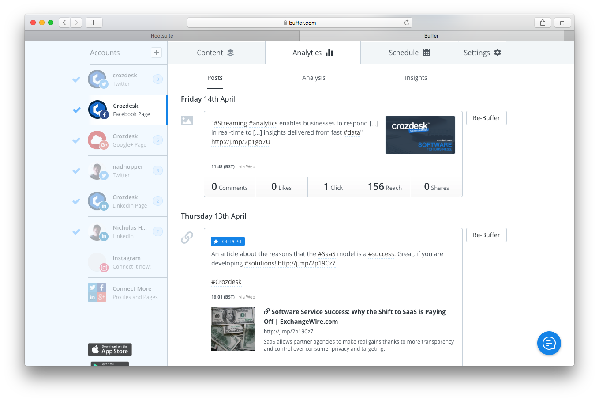Click crozdesk Twitter queue count badge
This screenshot has height=401, width=599.
click(158, 79)
